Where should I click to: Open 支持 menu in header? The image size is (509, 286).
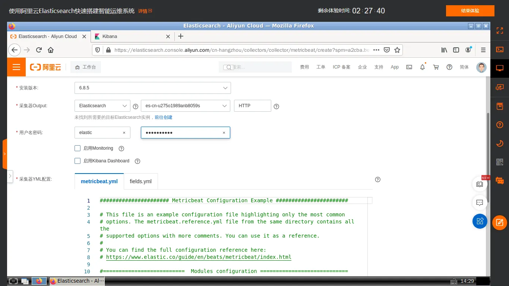point(379,67)
